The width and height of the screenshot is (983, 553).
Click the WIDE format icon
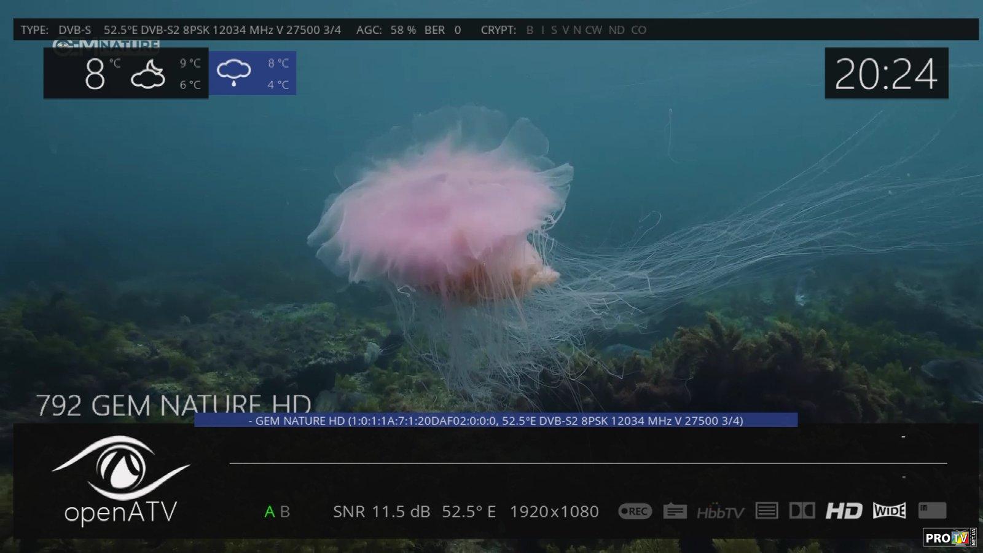pyautogui.click(x=889, y=511)
